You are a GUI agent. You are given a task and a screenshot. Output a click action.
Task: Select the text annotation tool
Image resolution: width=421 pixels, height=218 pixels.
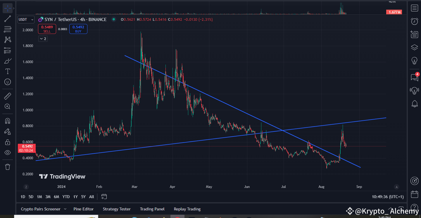pyautogui.click(x=7, y=71)
